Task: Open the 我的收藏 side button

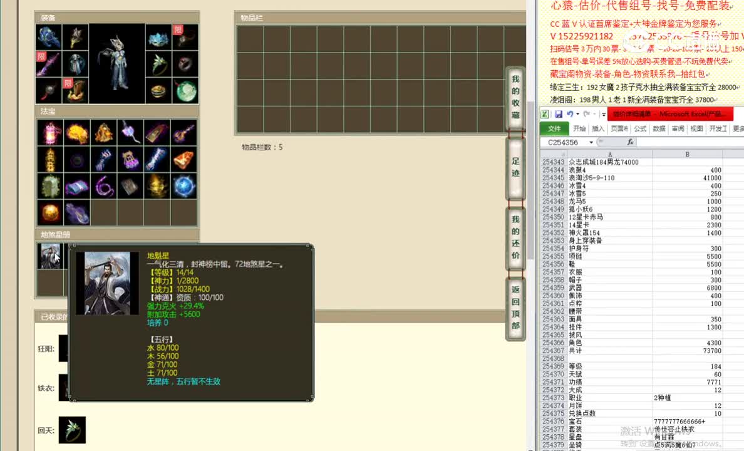Action: pos(515,97)
